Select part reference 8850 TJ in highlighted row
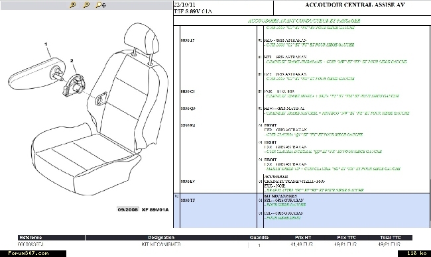Screen dimensions: 431x257 pos(188,201)
